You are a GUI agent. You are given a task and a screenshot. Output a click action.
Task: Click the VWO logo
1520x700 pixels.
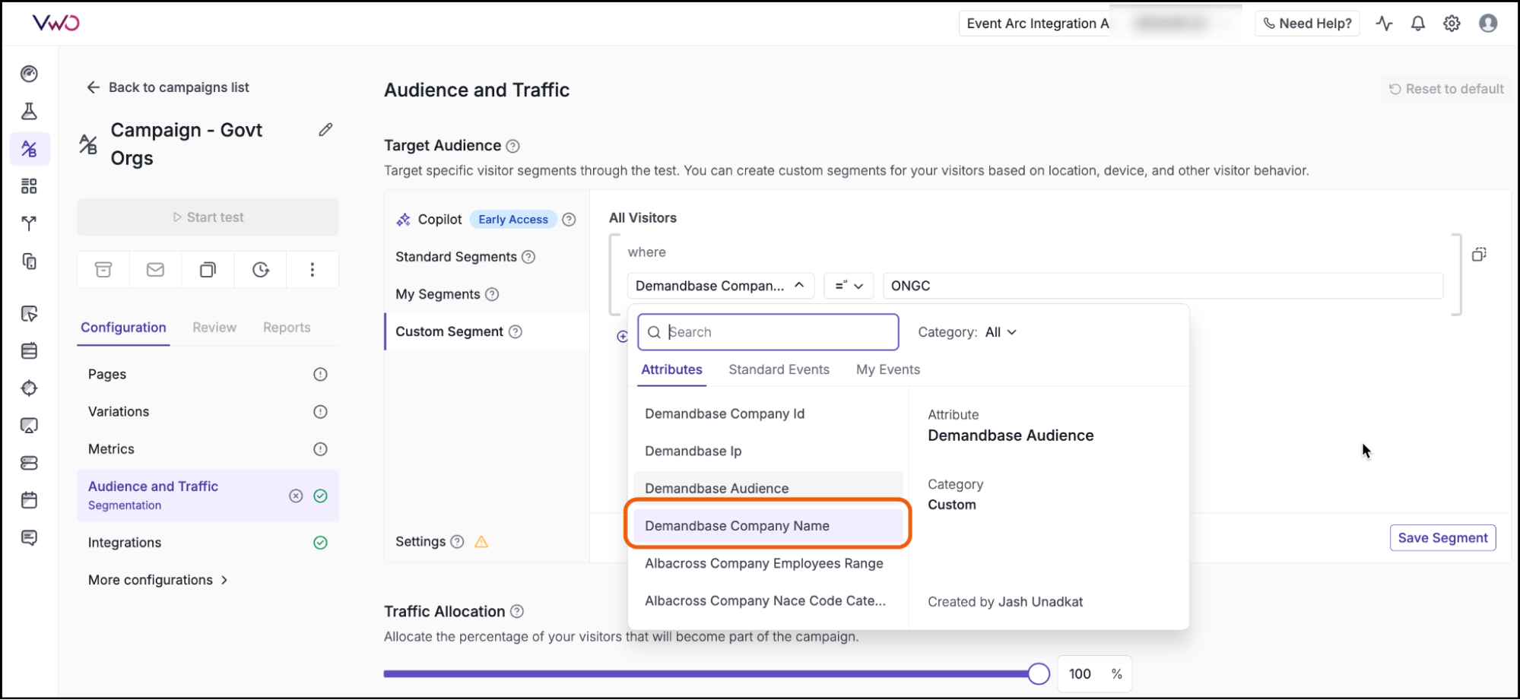[56, 23]
